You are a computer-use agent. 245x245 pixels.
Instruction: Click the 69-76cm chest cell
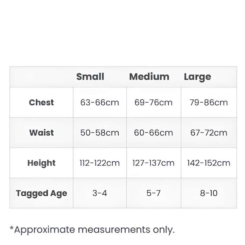[x=153, y=103]
